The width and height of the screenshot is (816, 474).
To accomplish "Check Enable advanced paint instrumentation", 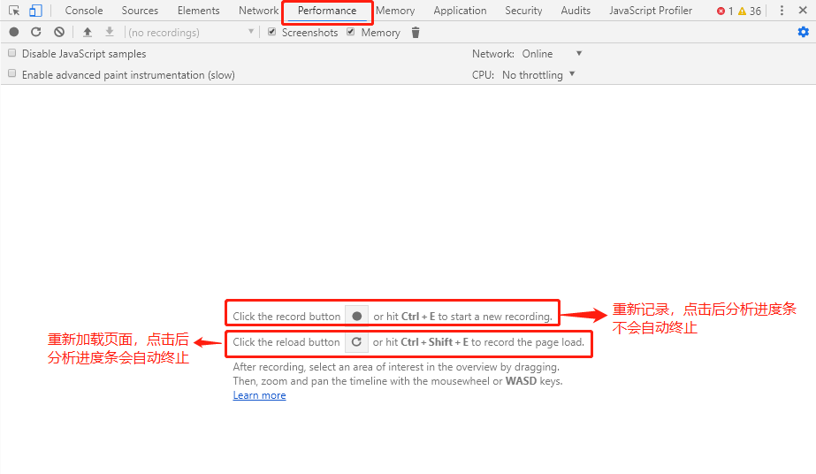I will [x=12, y=73].
